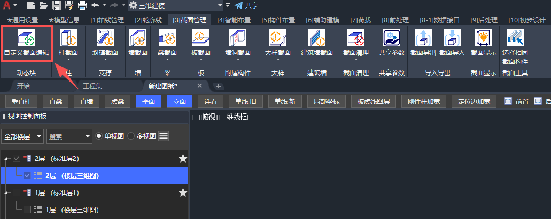Click the 虚梁 button
Image resolution: width=551 pixels, height=219 pixels.
tap(118, 102)
